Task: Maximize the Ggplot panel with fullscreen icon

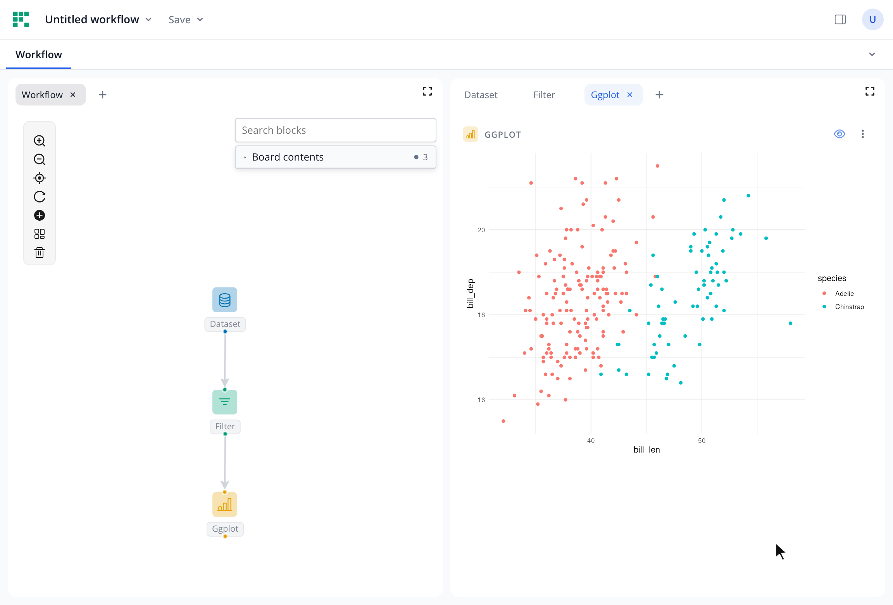Action: click(870, 92)
